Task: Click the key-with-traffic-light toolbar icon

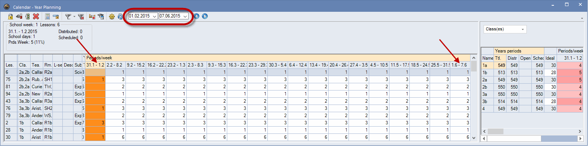Action: pos(19,16)
